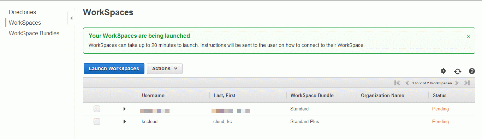This screenshot has width=482, height=139.
Task: Select the kccloud WorkSpace checkbox
Action: (x=97, y=121)
